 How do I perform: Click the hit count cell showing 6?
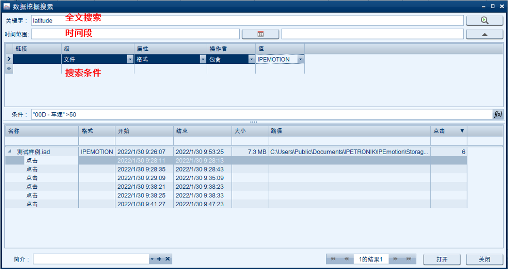point(449,152)
